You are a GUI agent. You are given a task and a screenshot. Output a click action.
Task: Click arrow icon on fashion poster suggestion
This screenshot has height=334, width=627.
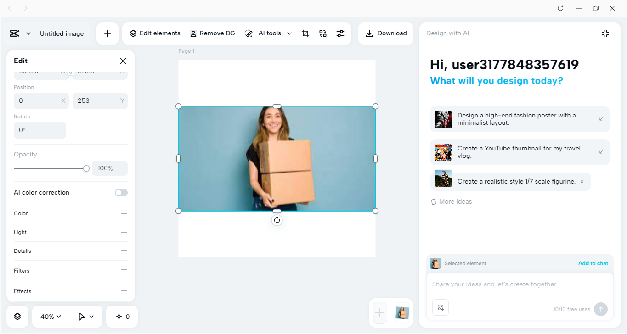[x=601, y=119]
